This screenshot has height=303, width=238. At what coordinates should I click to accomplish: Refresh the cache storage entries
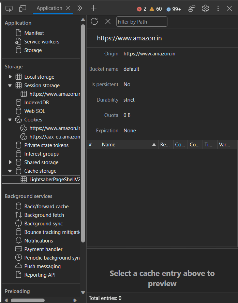94,22
